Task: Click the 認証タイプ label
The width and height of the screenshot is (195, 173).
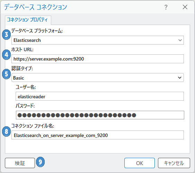Action: [22, 68]
